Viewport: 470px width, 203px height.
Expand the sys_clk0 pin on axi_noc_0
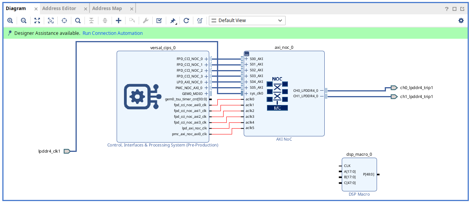[x=246, y=93]
